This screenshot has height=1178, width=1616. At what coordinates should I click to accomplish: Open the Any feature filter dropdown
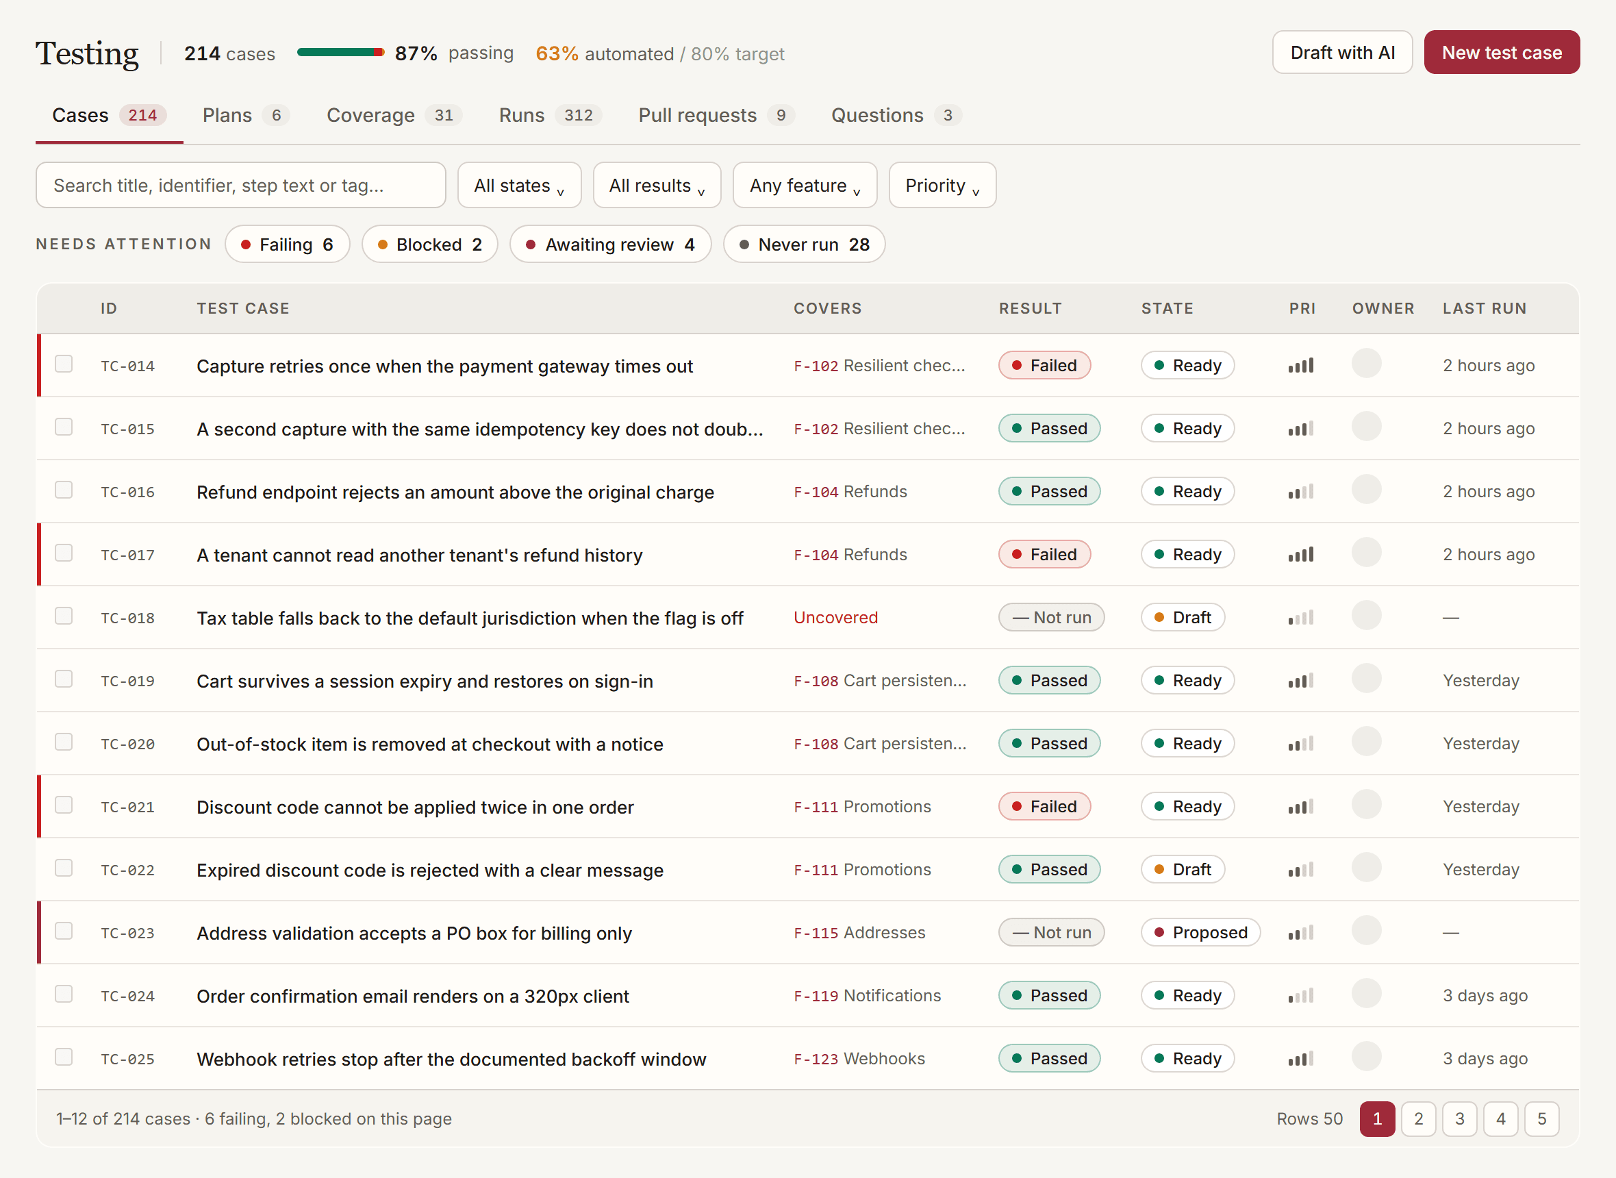[805, 186]
